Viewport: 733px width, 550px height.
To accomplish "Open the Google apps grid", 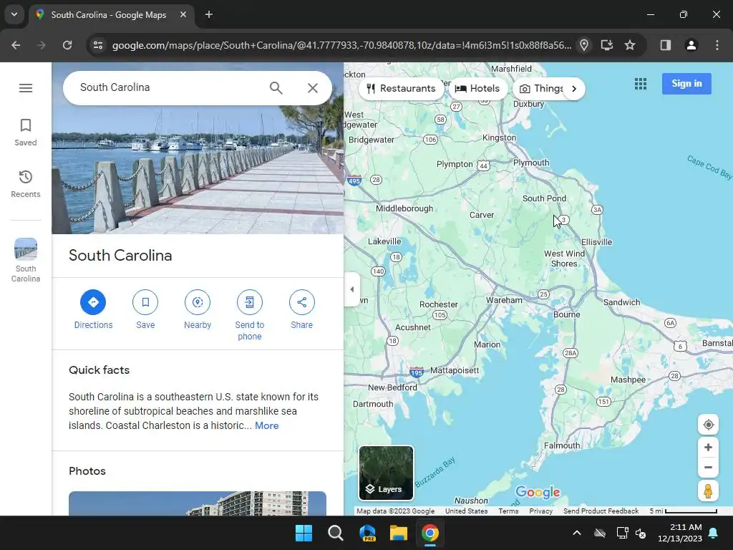I will [x=641, y=84].
